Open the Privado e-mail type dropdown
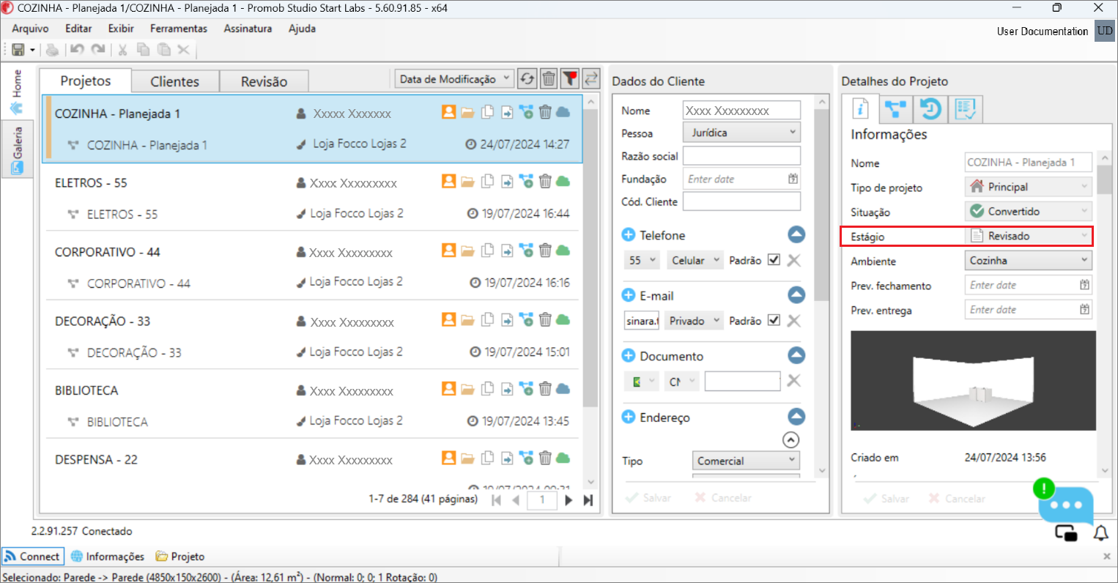The height and width of the screenshot is (583, 1118). pos(693,321)
